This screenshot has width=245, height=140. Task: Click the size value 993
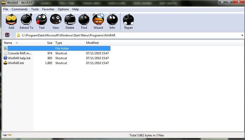50,58
